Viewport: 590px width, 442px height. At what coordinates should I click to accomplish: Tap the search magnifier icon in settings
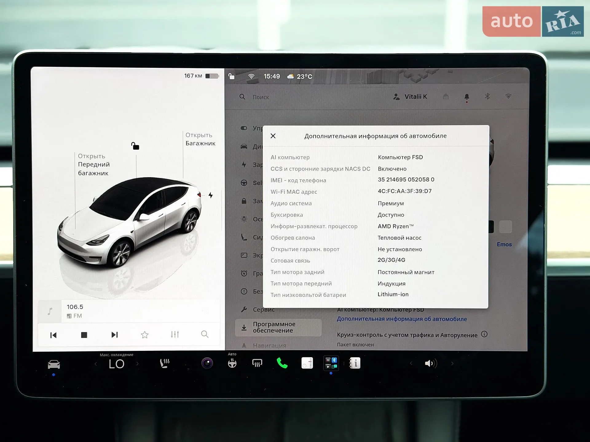tap(242, 97)
